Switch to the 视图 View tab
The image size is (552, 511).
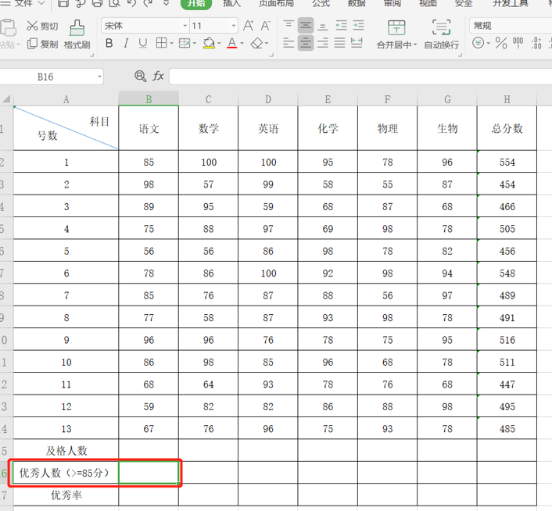[428, 3]
